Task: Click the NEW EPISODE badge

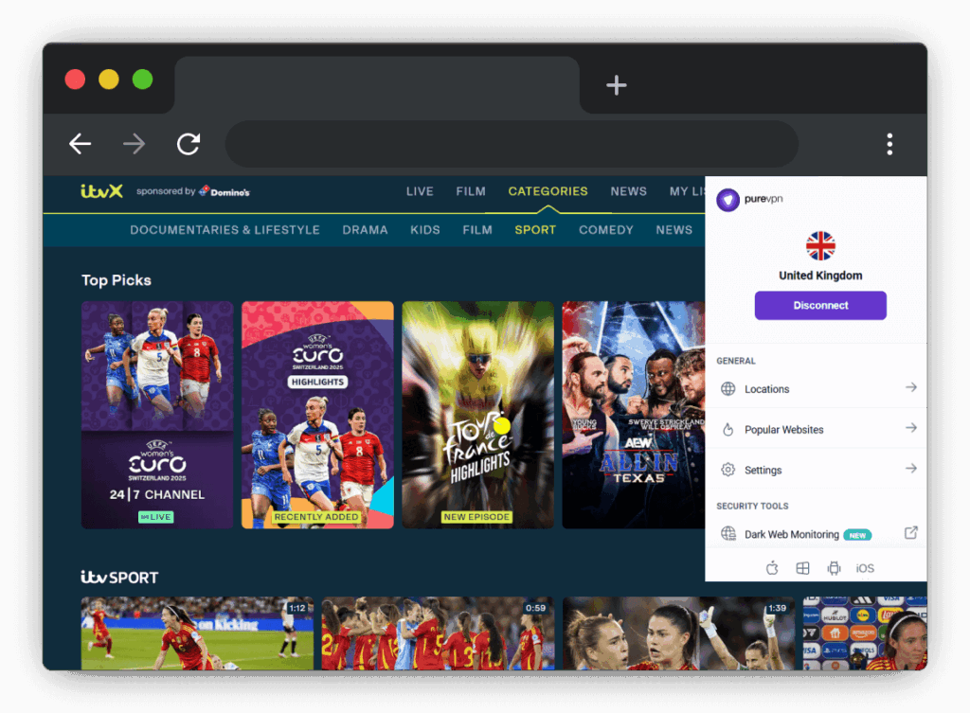Action: [x=476, y=517]
